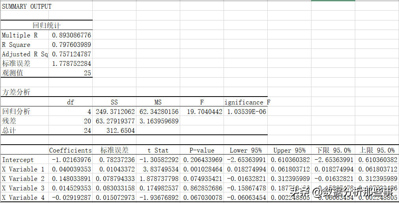The height and width of the screenshot is (203, 399).
Task: Select the 观测值 label cell
Action: tap(13, 73)
